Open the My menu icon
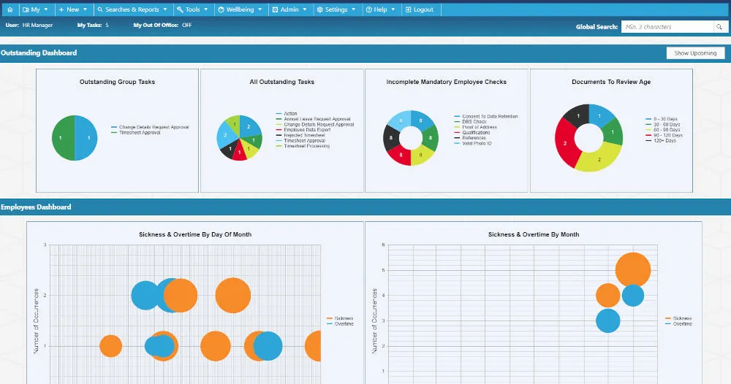 (x=26, y=9)
